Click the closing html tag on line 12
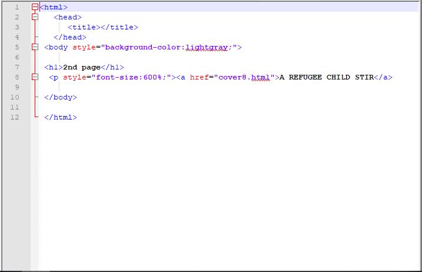Screen dimensions: 422x272 61,117
